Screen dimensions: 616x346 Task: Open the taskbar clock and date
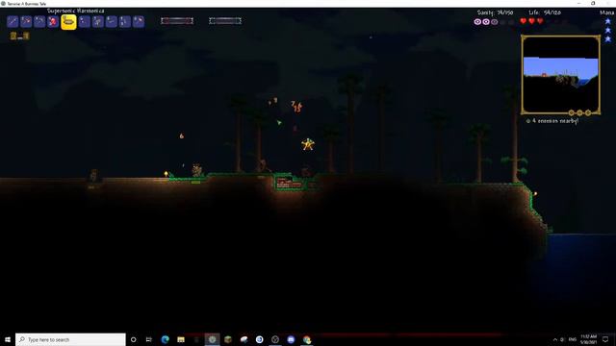tap(588, 339)
